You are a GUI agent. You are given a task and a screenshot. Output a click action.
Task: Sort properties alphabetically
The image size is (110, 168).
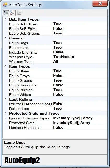(12, 13)
